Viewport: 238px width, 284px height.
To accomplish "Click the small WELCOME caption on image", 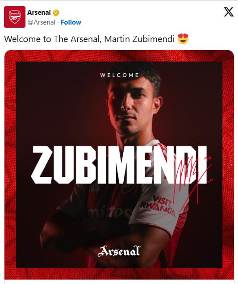I will tap(120, 75).
